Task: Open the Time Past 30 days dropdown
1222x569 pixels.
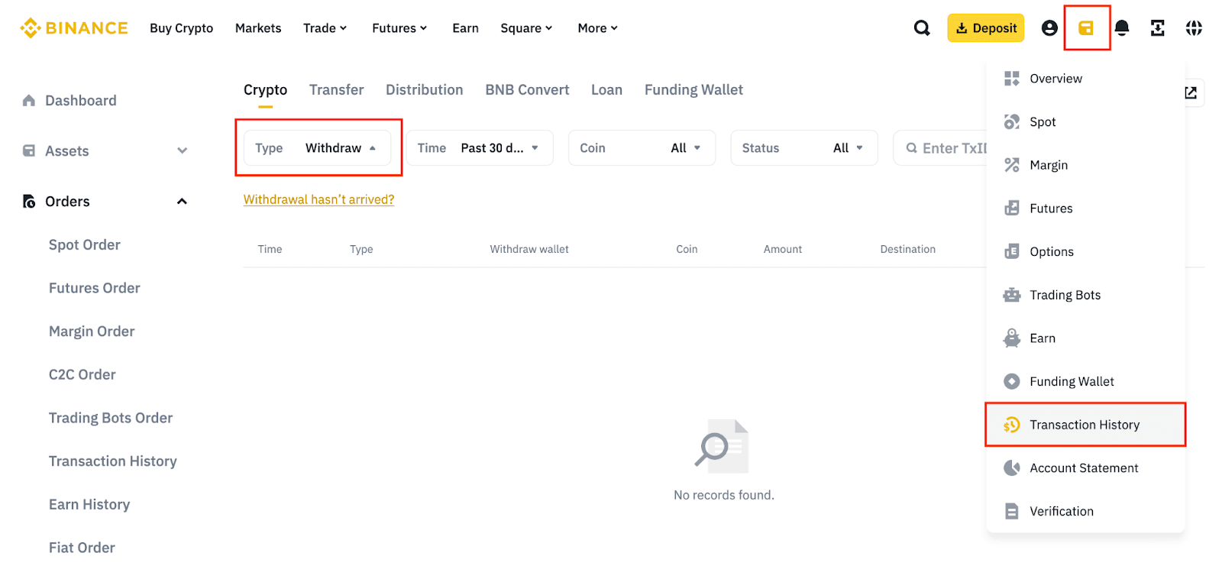Action: tap(479, 148)
